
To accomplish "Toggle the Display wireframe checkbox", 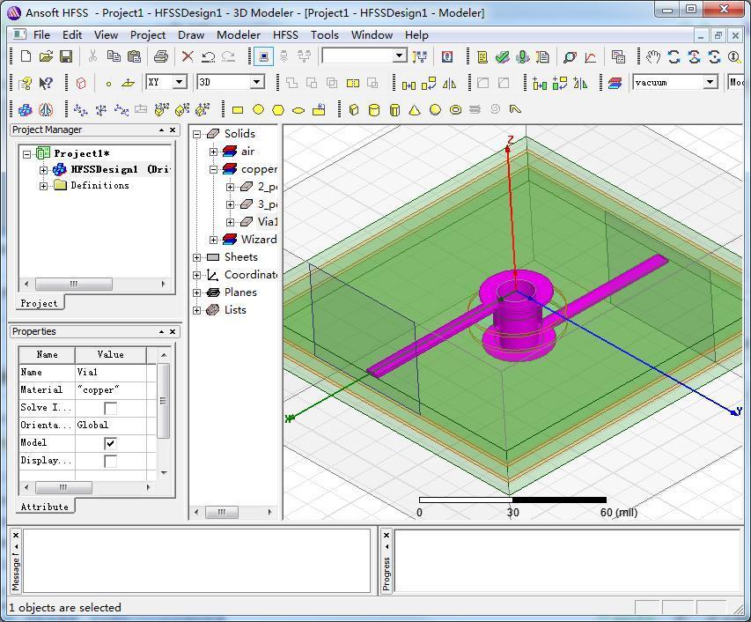I will click(110, 461).
